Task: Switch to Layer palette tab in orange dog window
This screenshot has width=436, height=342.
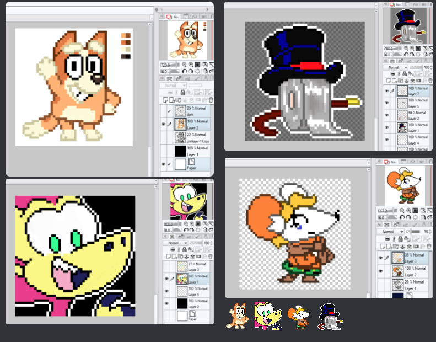Action: click(169, 78)
